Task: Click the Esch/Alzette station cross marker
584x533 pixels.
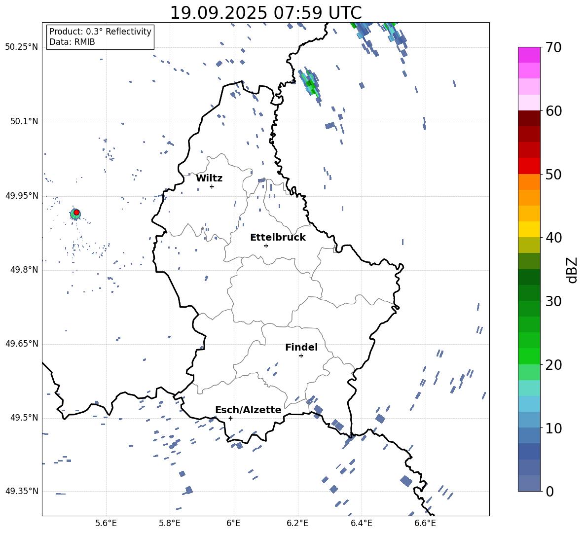Action: [x=230, y=418]
